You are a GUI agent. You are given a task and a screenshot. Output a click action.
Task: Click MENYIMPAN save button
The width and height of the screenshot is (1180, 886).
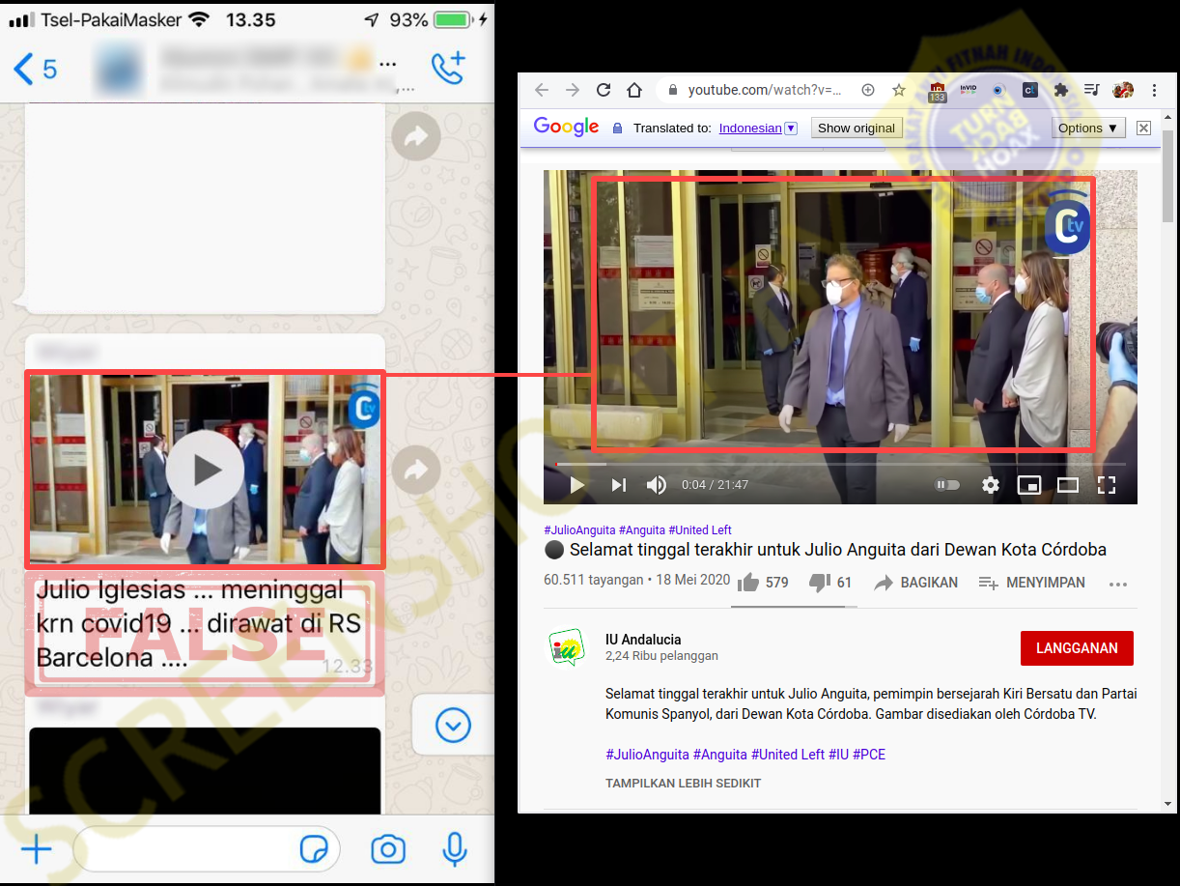tap(1031, 583)
